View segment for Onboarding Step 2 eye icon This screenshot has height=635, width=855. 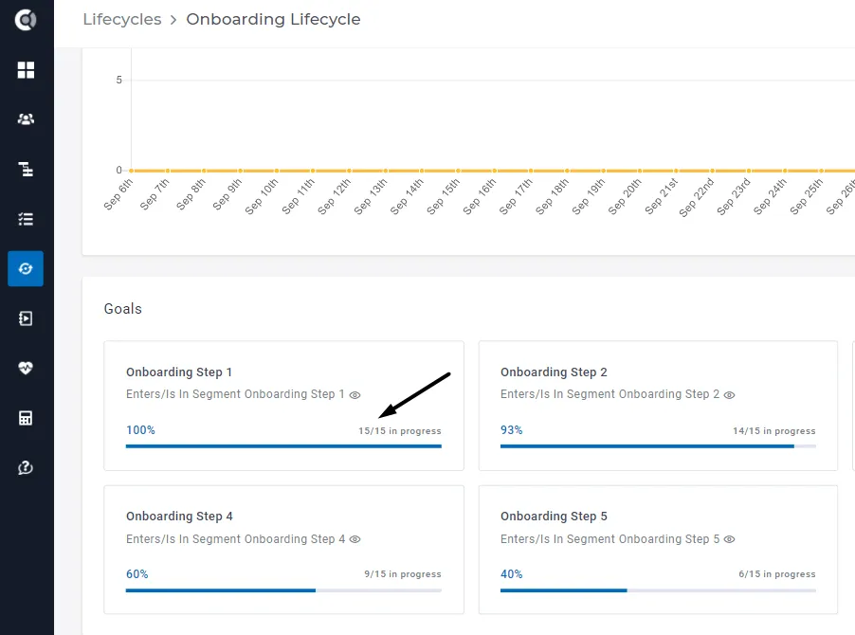click(x=729, y=395)
